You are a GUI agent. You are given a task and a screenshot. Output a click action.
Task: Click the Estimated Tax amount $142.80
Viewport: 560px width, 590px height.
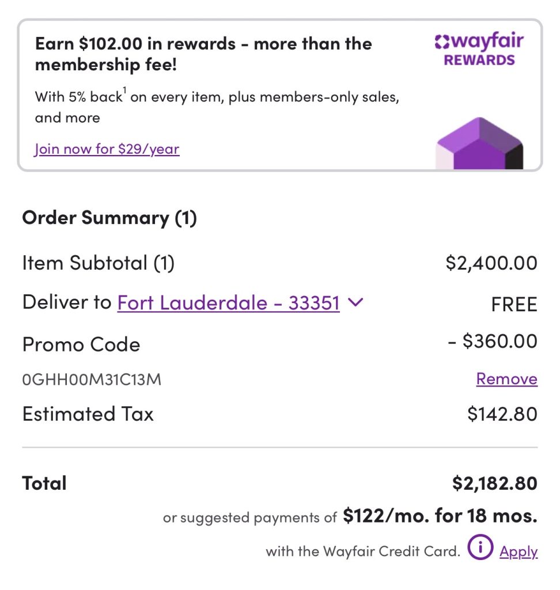(502, 414)
